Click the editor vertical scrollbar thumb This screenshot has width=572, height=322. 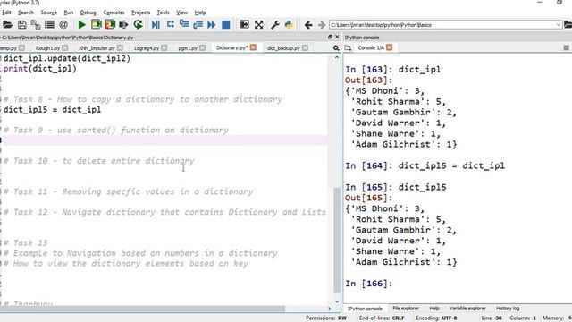pyautogui.click(x=337, y=241)
